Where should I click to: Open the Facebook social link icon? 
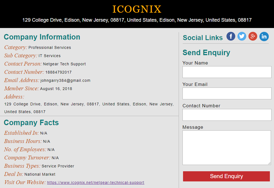231,36
